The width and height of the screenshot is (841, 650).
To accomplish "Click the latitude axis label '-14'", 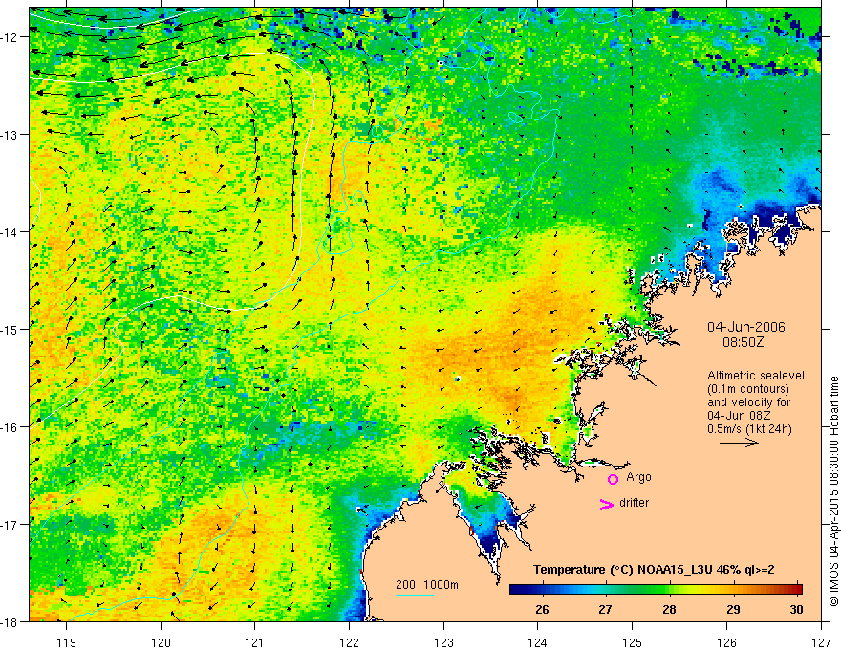I will click(x=11, y=232).
